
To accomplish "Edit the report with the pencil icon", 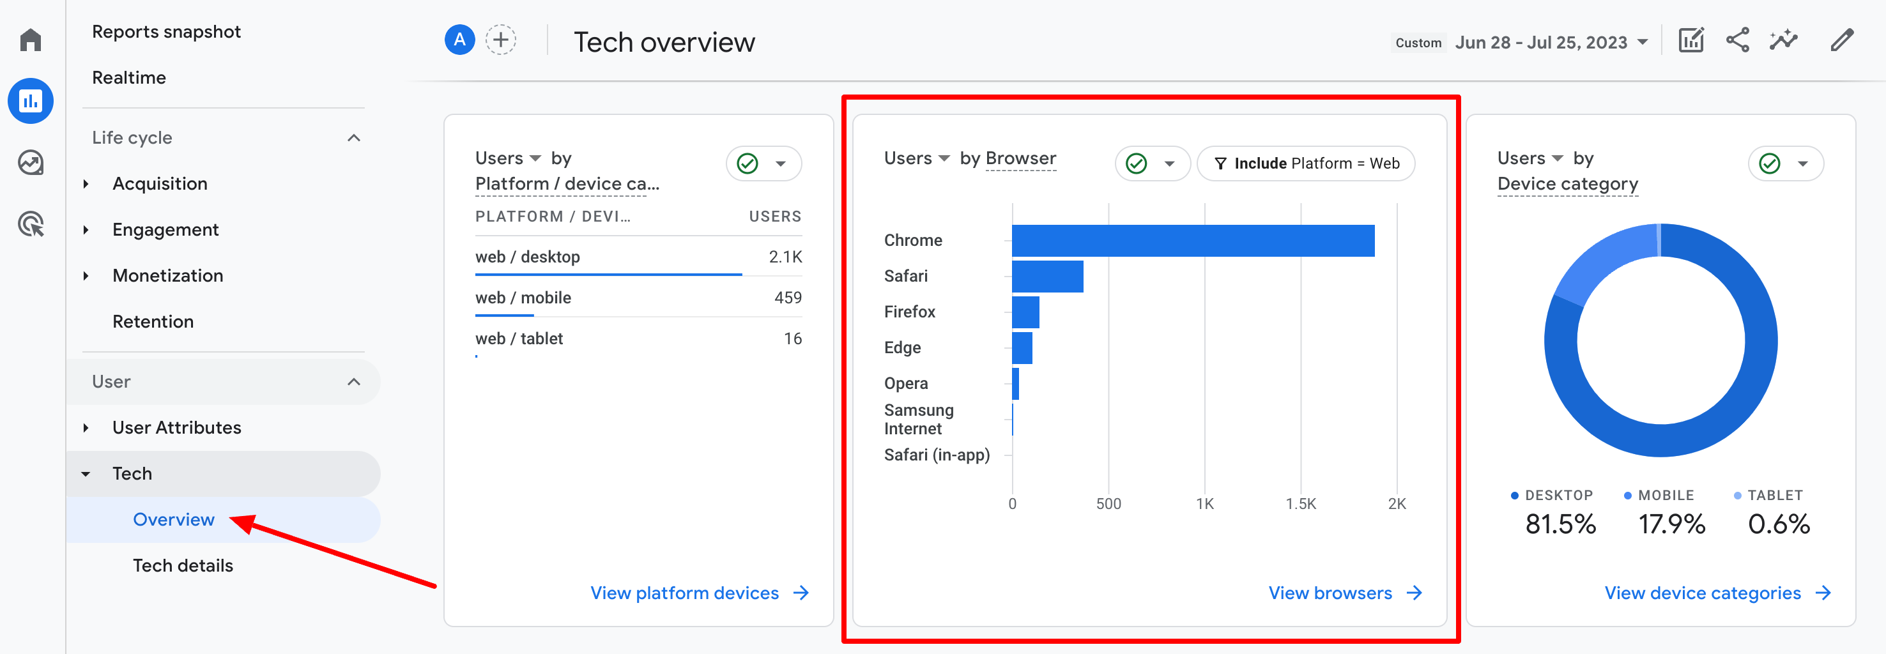I will tap(1843, 41).
